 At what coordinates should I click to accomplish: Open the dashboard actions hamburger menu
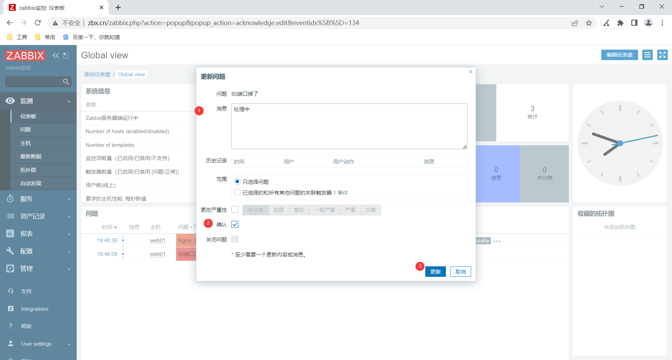pyautogui.click(x=647, y=55)
